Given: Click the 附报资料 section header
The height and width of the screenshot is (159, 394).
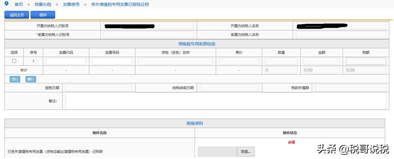Looking at the screenshot, I should [195, 123].
